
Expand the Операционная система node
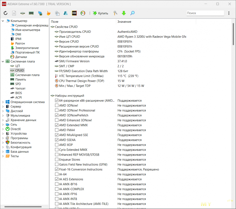coord(3,102)
